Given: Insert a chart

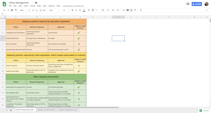Looking at the screenshot, I should (131, 10).
